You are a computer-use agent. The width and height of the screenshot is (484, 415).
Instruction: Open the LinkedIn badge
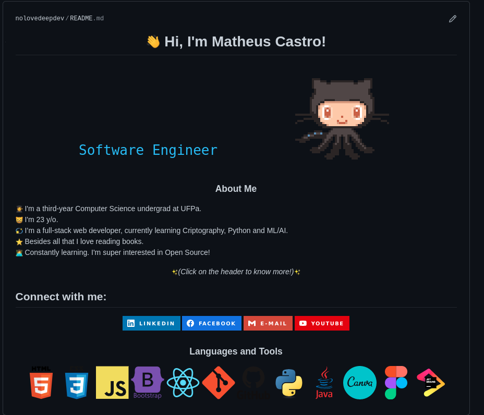click(151, 323)
